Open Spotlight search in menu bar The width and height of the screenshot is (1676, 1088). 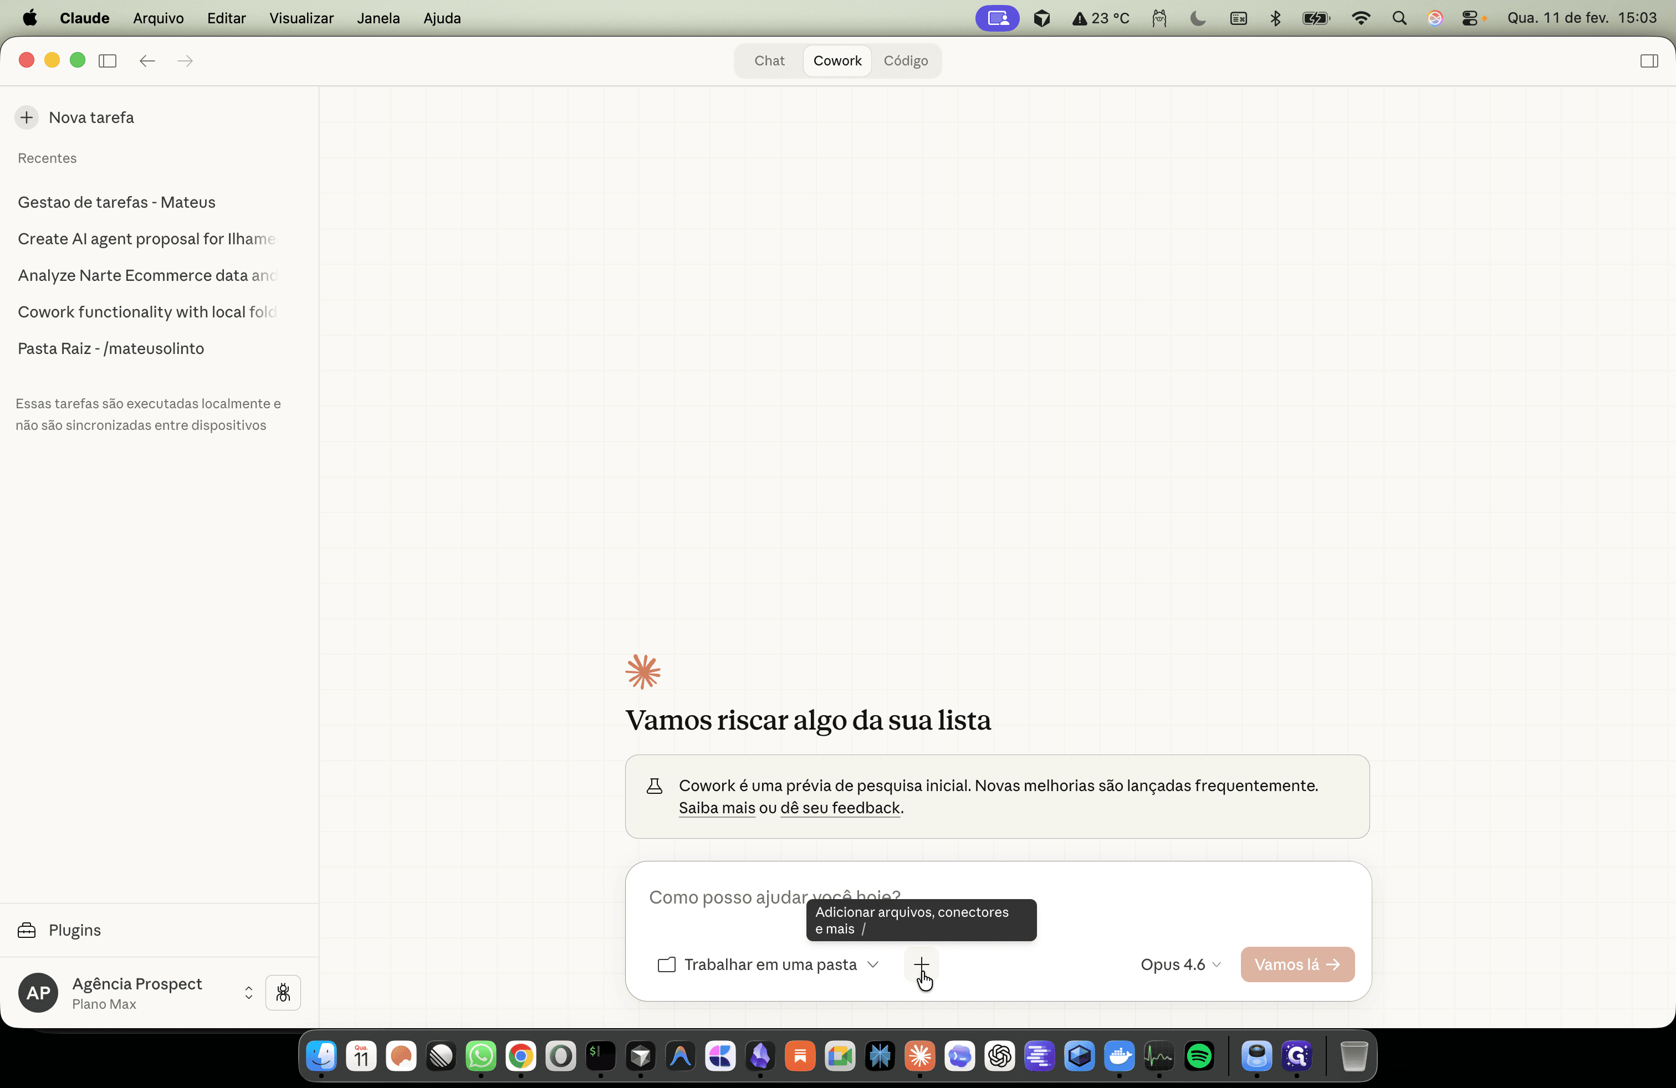point(1399,18)
